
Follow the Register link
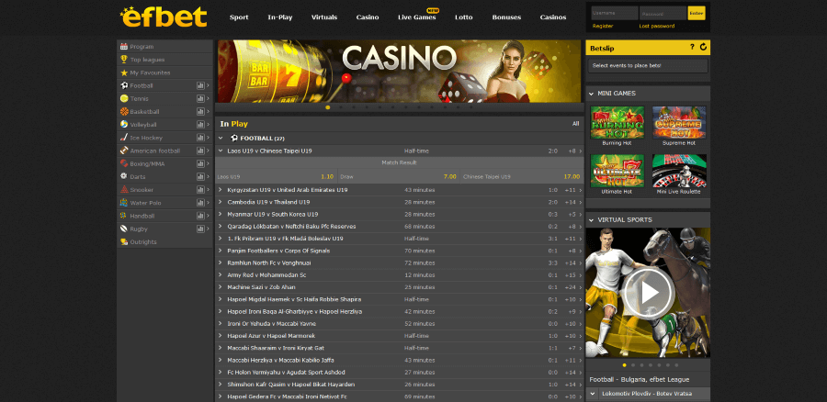(603, 26)
